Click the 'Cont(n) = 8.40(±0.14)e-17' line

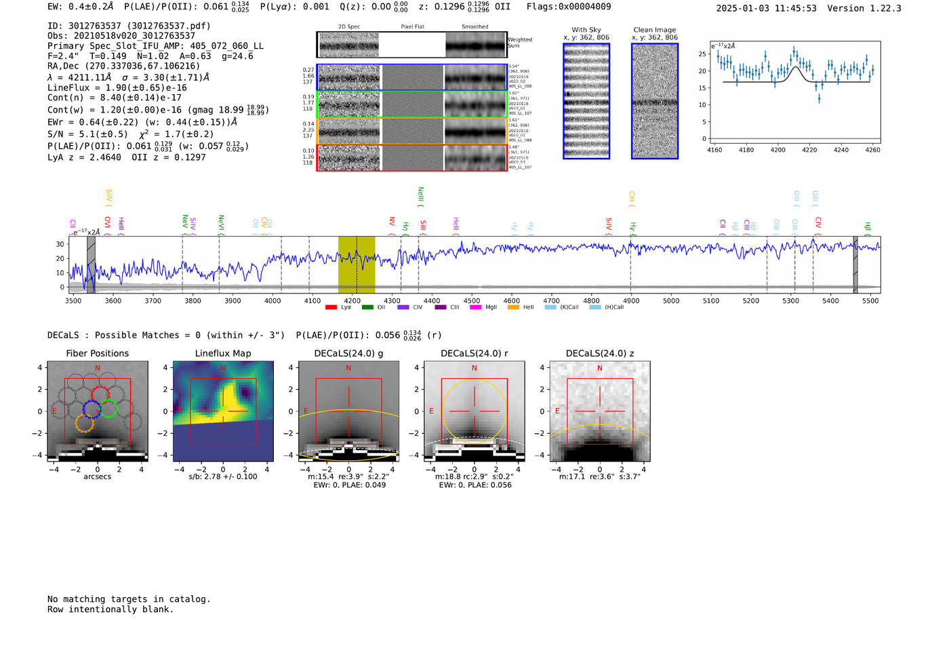(x=115, y=98)
